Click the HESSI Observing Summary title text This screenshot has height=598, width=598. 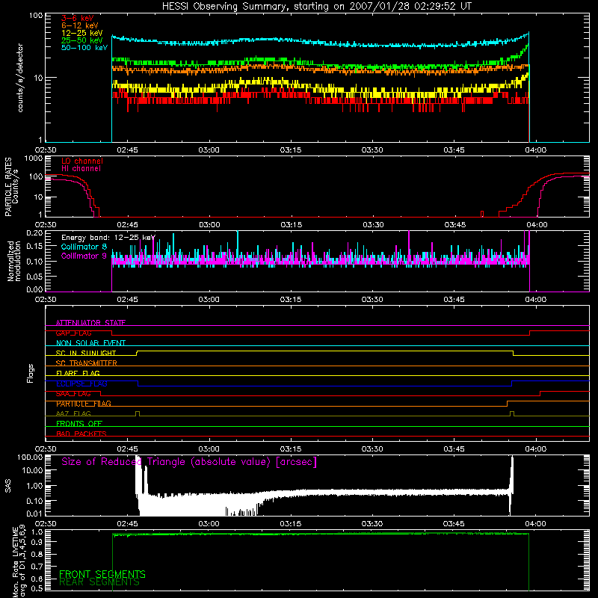coord(316,7)
